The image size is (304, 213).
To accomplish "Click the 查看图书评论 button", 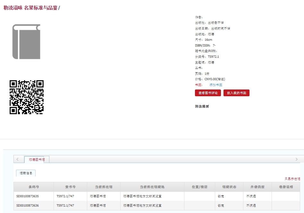I will click(x=208, y=93).
